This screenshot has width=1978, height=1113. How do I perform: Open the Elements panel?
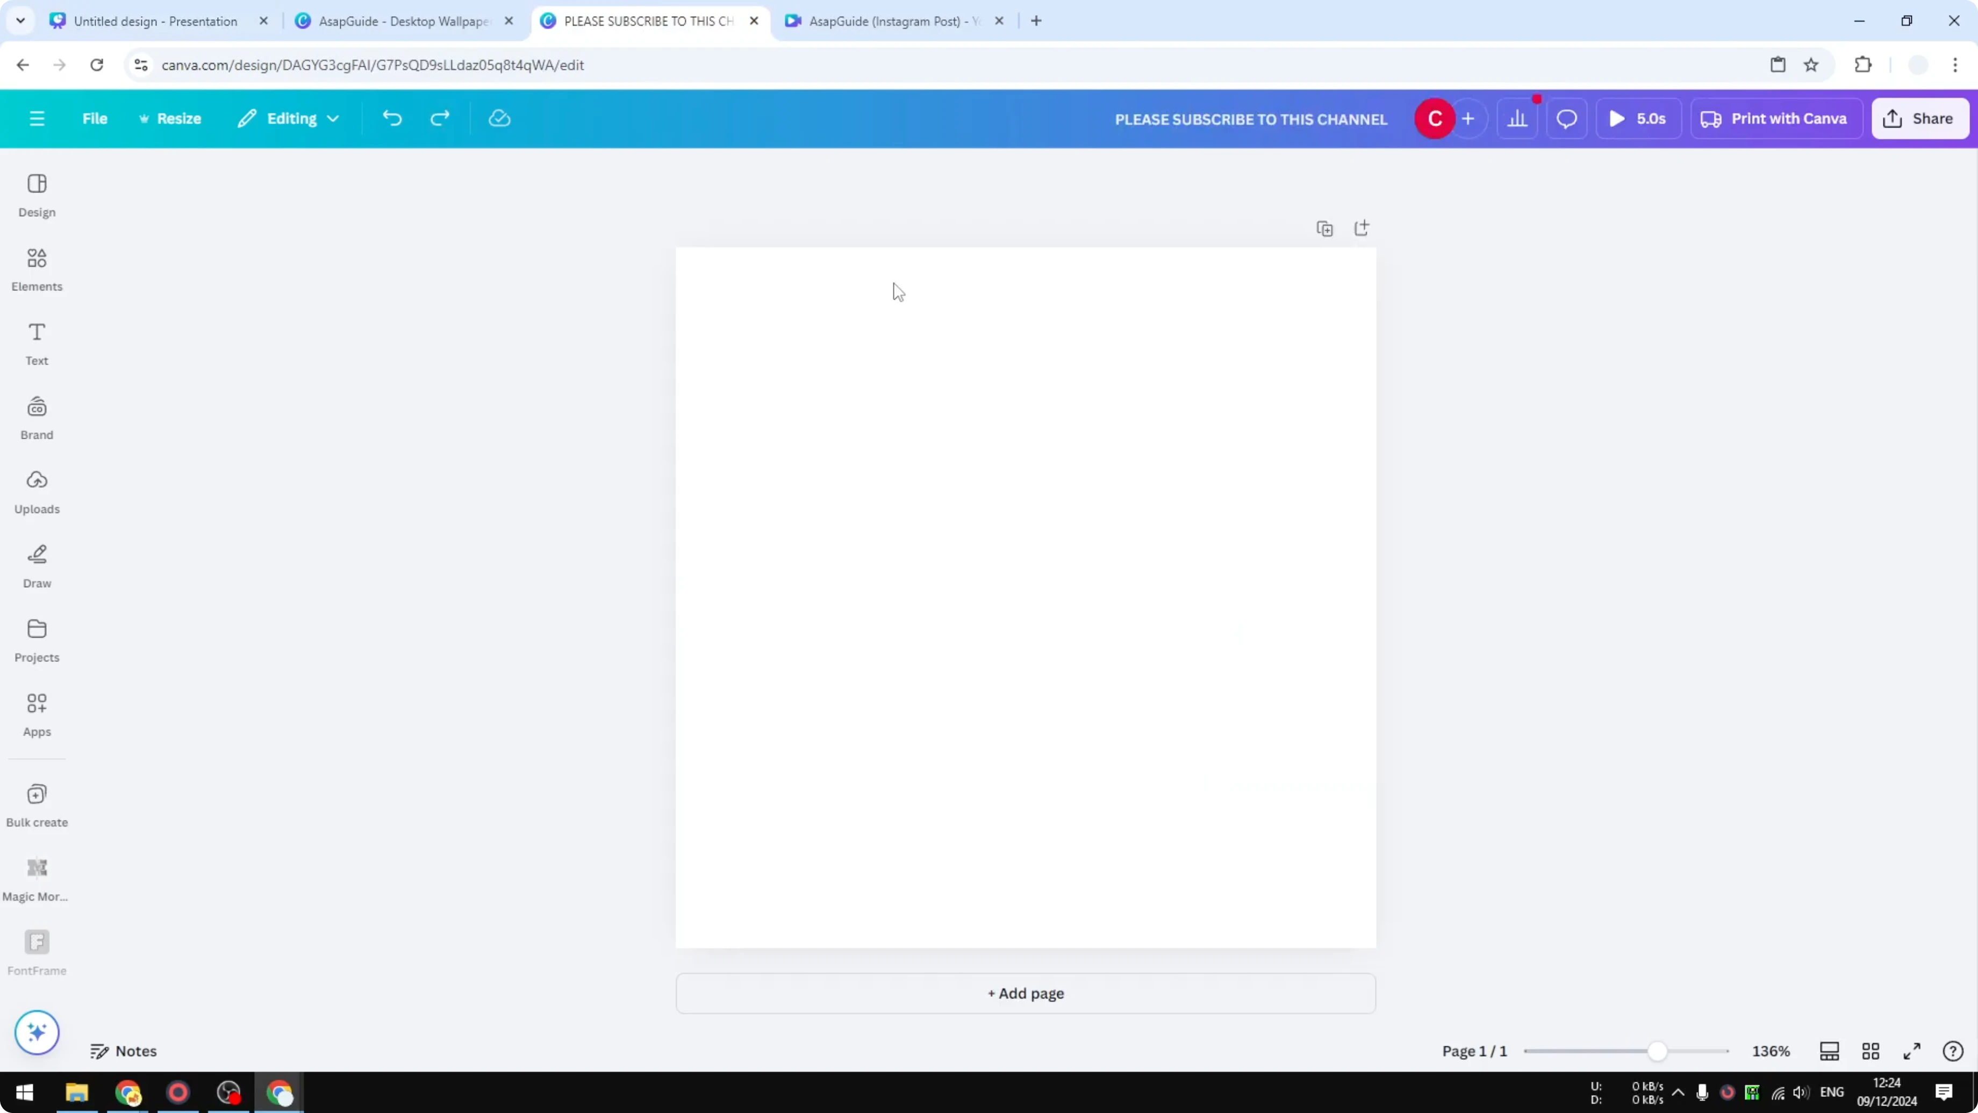(37, 269)
